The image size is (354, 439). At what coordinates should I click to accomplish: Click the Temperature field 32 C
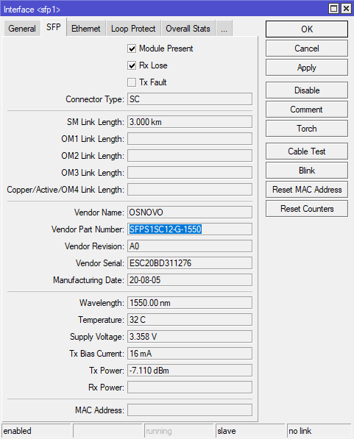[x=190, y=320]
